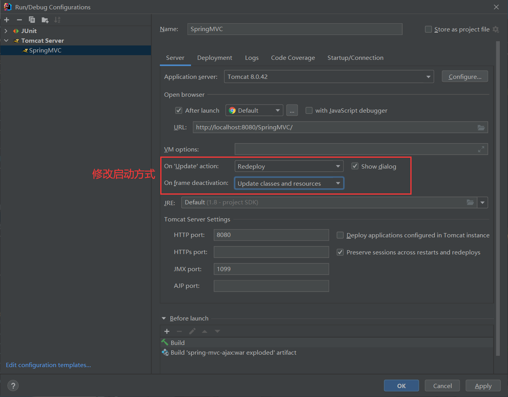Image resolution: width=508 pixels, height=397 pixels.
Task: Select Build task in Before launch list
Action: coord(327,343)
